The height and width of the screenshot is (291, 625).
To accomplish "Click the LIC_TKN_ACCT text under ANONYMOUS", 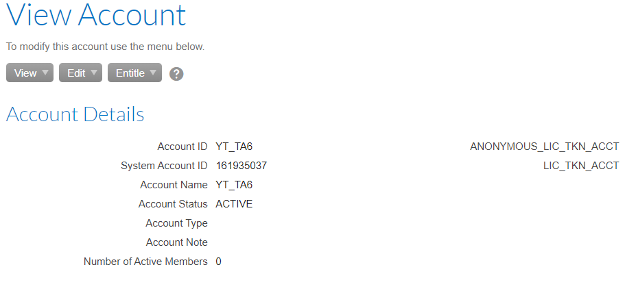I will pos(581,166).
